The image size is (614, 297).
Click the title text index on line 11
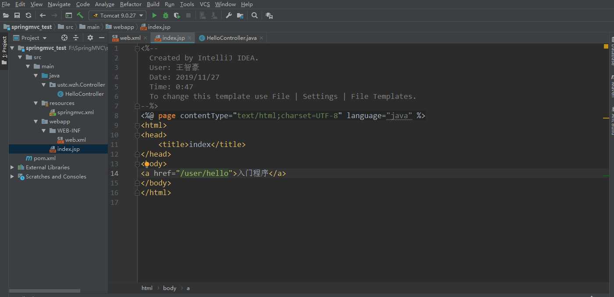click(200, 144)
